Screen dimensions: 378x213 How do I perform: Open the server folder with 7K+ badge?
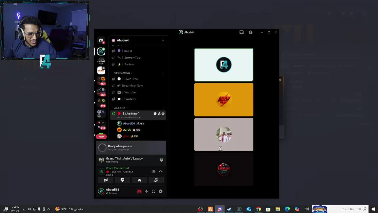tap(101, 91)
